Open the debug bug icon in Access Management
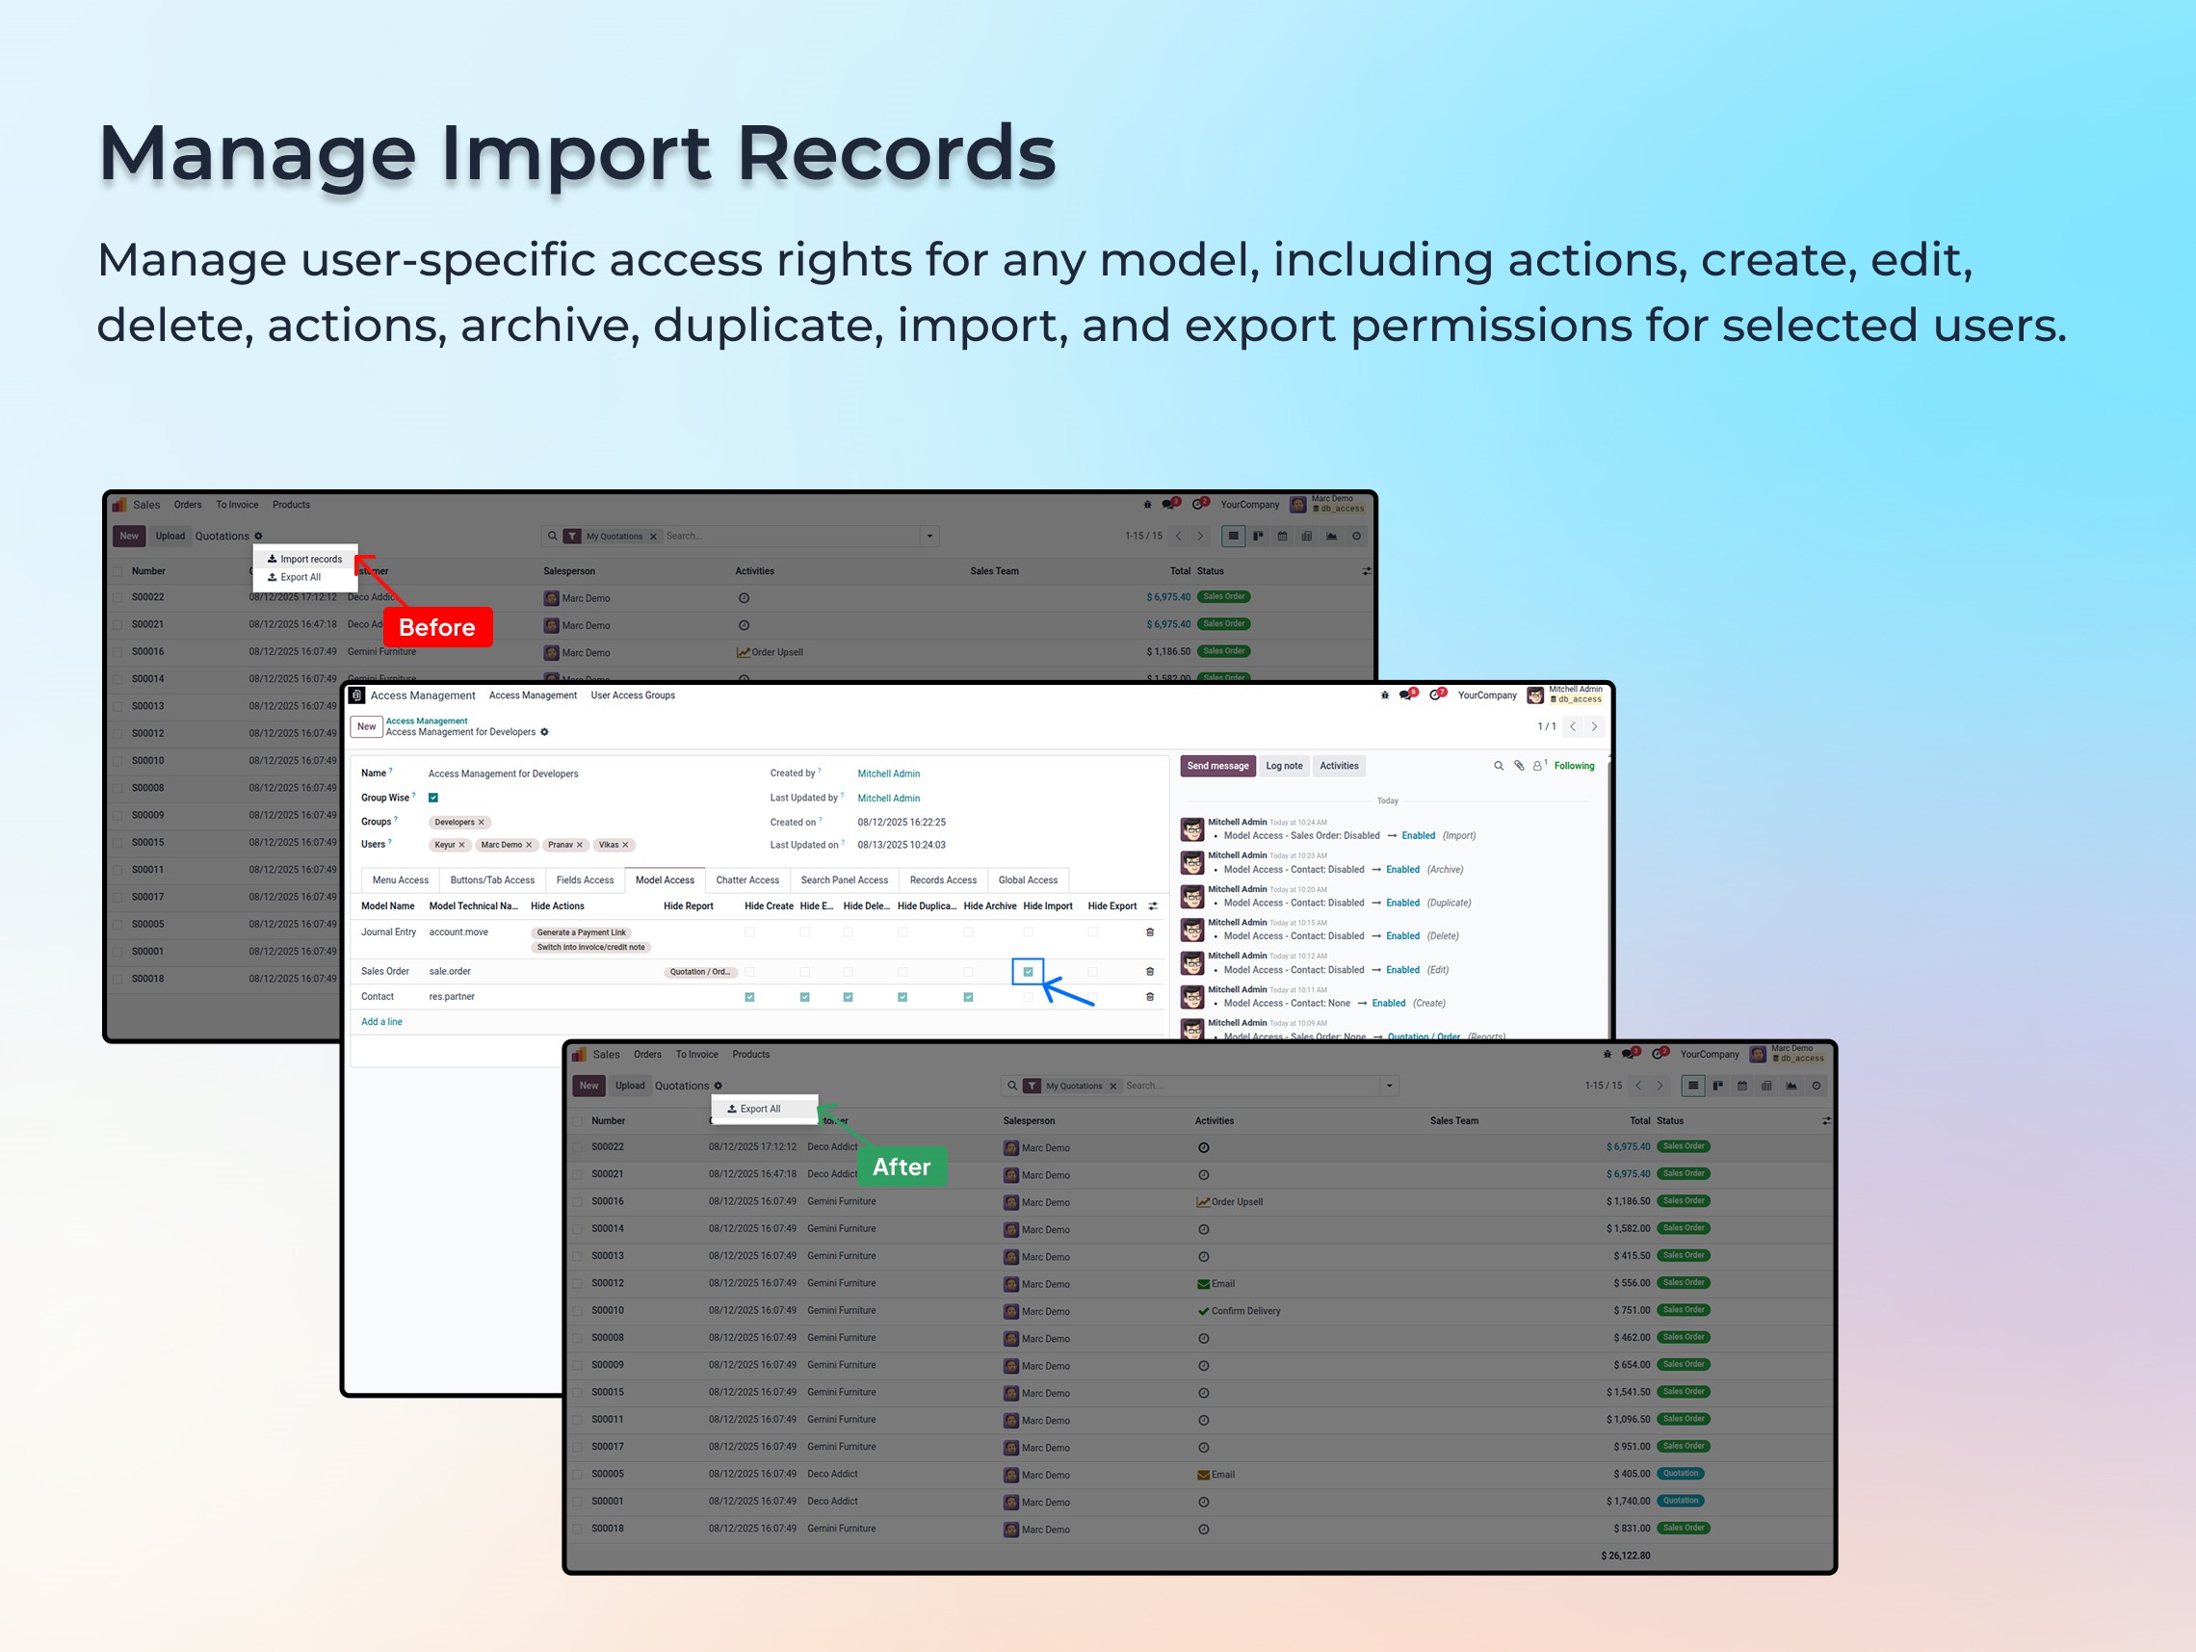The height and width of the screenshot is (1652, 2196). point(1385,695)
